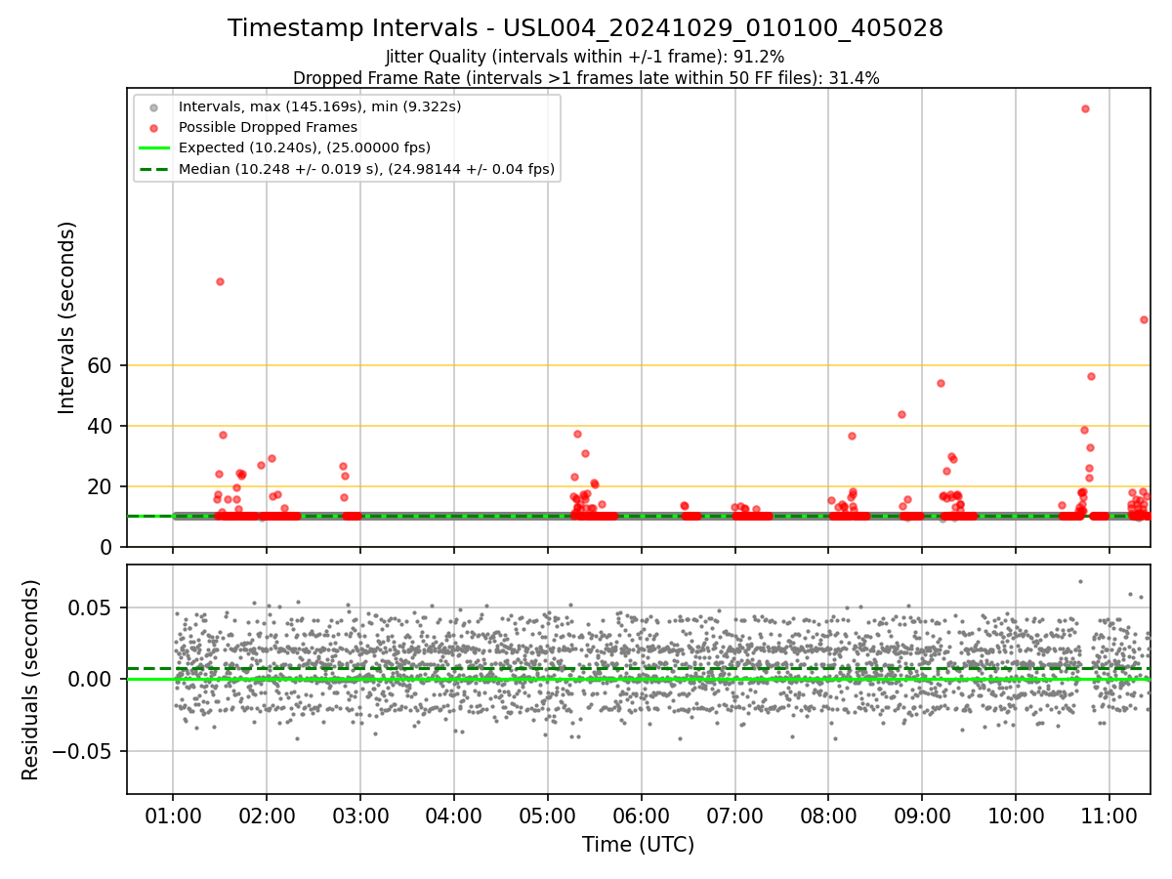Select the Jitter Quality 91.2% subtitle line

pos(585,57)
